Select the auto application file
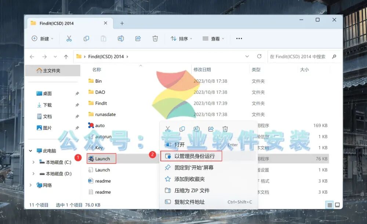Viewport: 367px width, 224px height. point(97,126)
